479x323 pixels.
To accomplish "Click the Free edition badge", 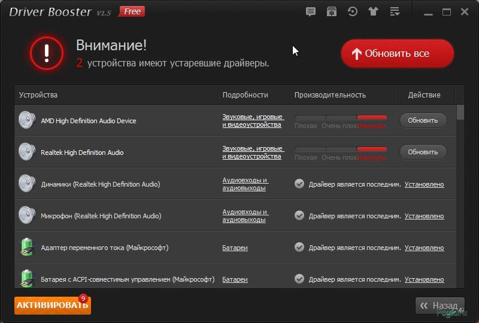I will click(132, 11).
